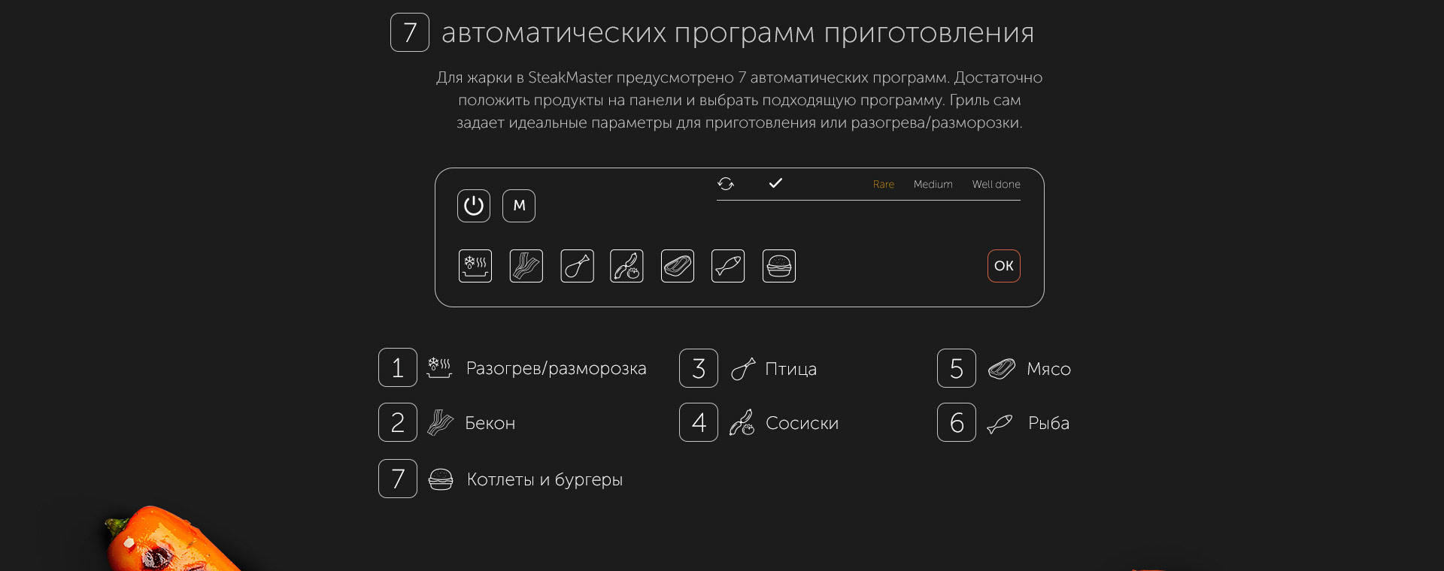Click the grilled pepper image
This screenshot has height=571, width=1444.
coord(169,542)
